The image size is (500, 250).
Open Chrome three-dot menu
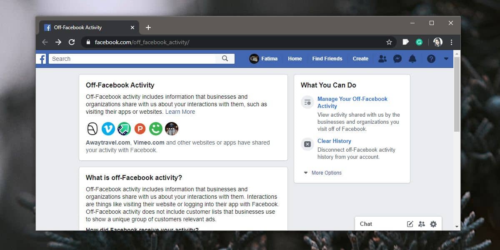[x=452, y=42]
